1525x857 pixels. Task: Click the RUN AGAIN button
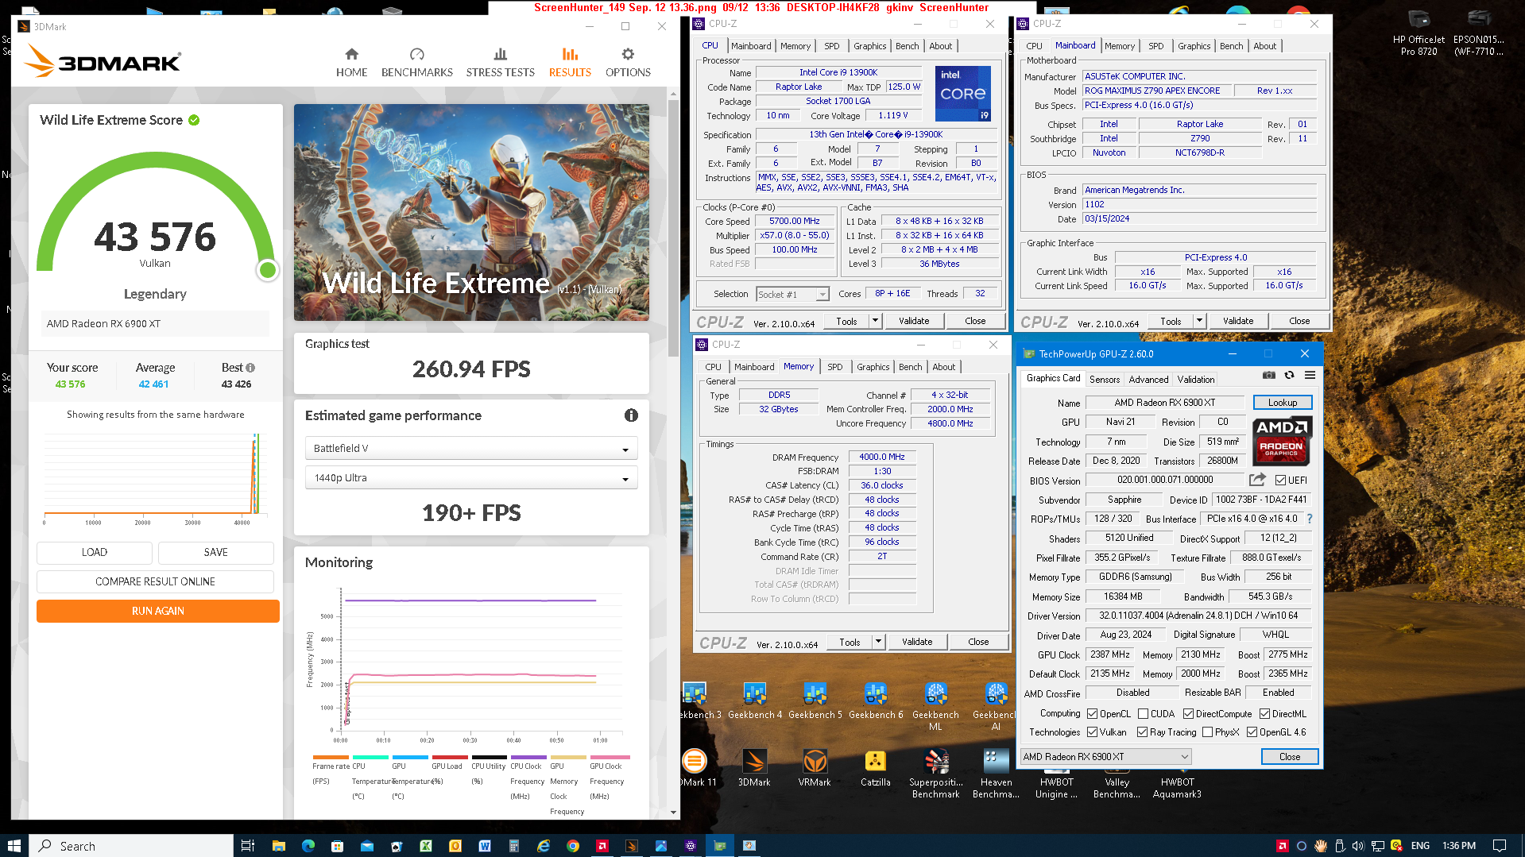(x=157, y=611)
